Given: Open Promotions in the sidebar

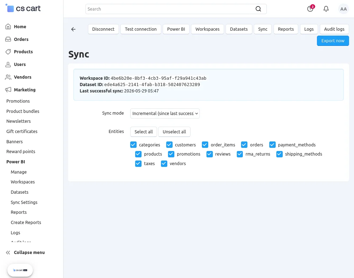Looking at the screenshot, I should [18, 101].
